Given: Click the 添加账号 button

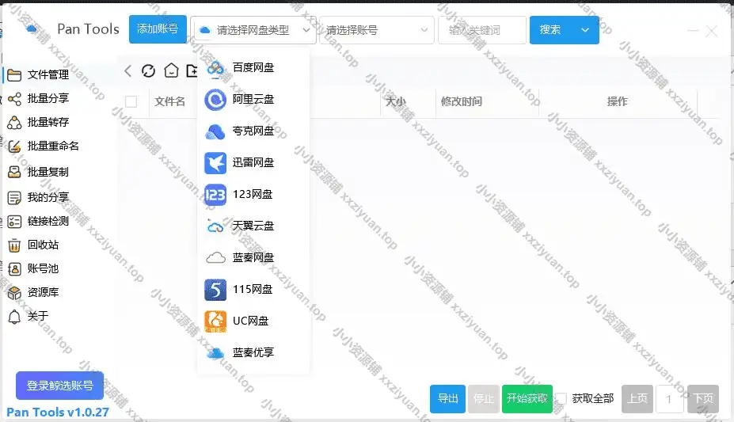Looking at the screenshot, I should click(x=158, y=29).
